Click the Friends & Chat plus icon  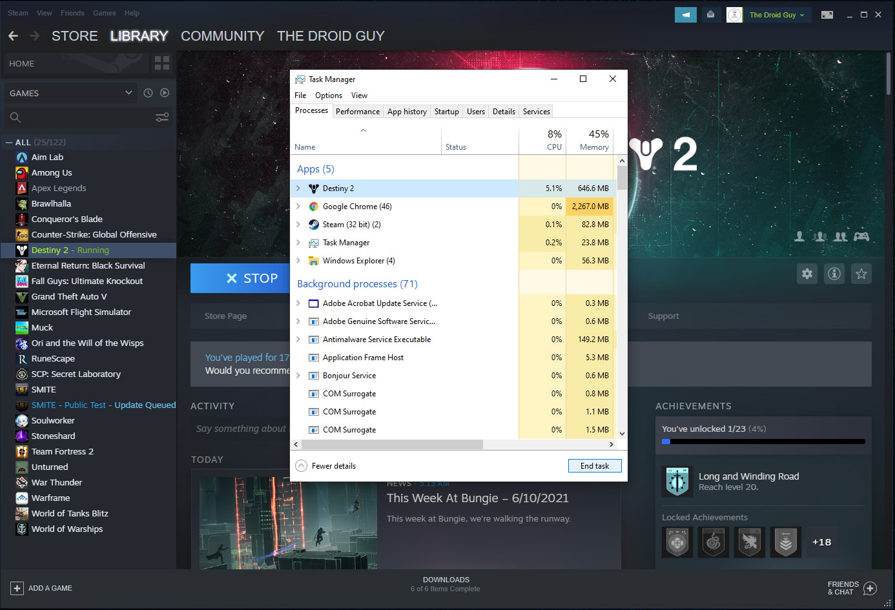[870, 588]
